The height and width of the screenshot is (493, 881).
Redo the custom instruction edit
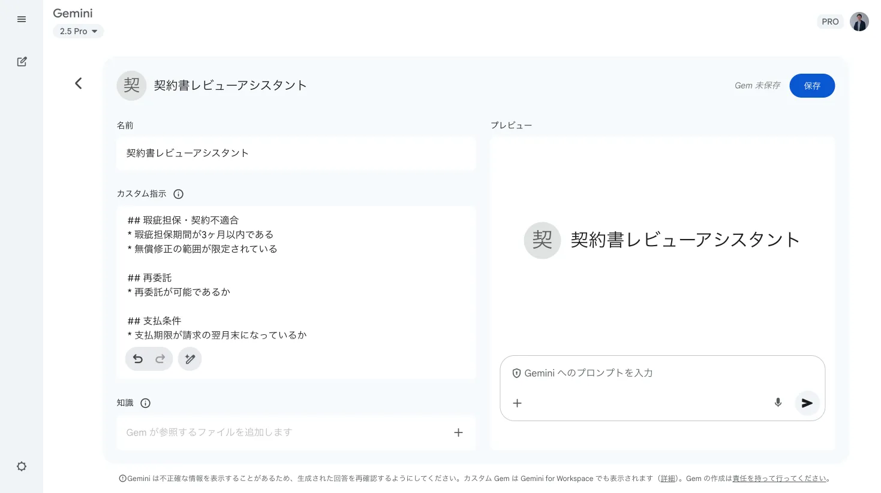160,359
